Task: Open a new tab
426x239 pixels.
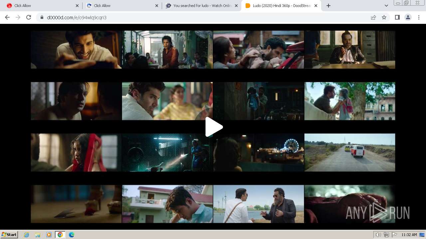Action: click(x=328, y=6)
